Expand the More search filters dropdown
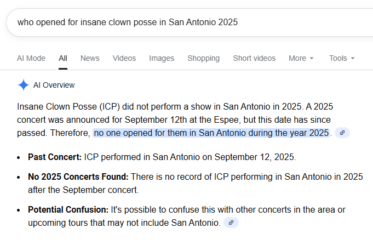Viewport: 373px width, 245px height. [301, 58]
